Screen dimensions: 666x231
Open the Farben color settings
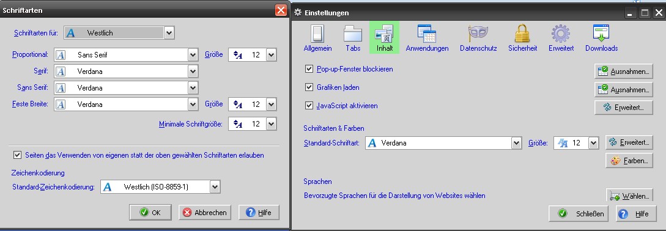(629, 161)
